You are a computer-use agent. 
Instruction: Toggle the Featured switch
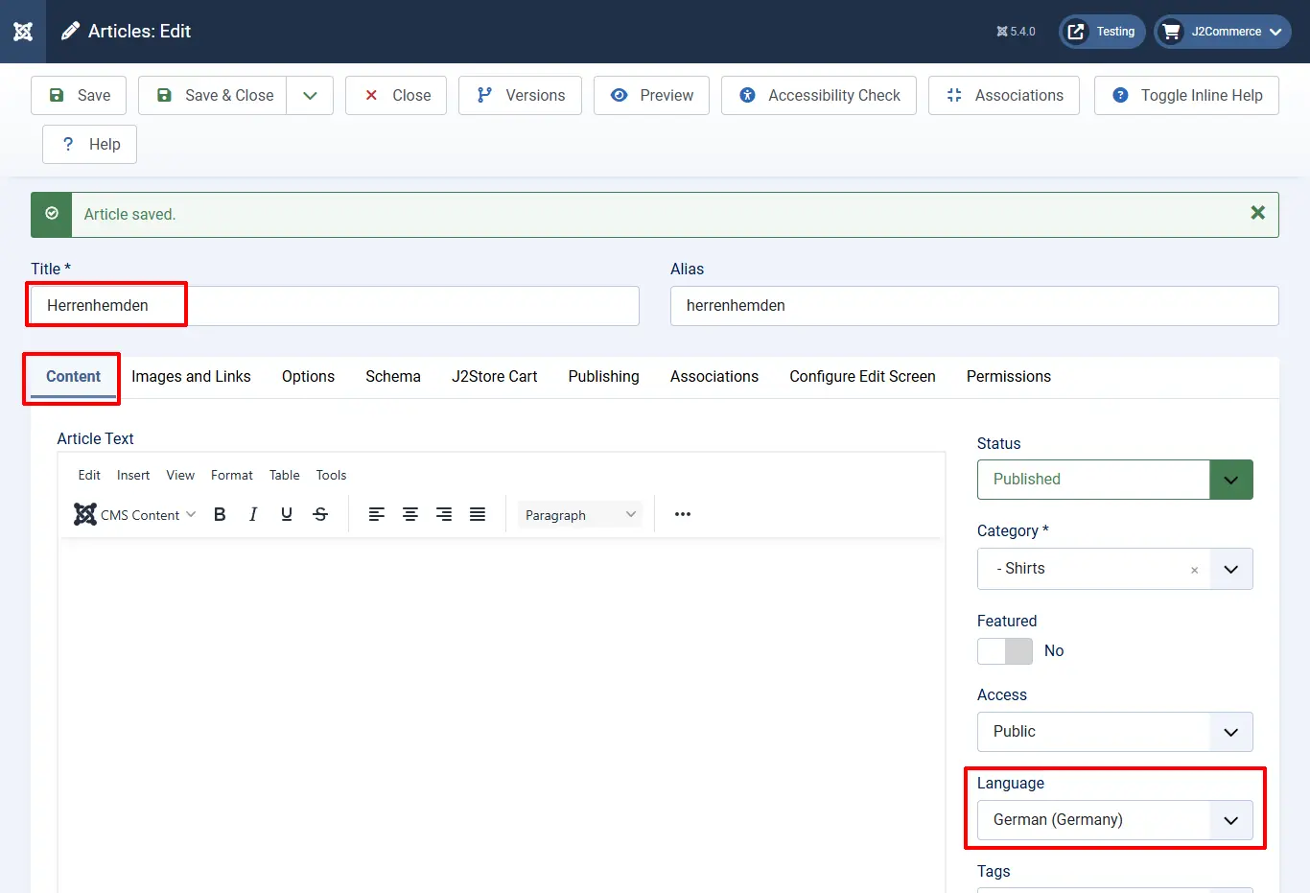click(1005, 651)
